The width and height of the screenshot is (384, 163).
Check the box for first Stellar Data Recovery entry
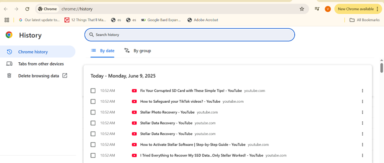point(93,123)
